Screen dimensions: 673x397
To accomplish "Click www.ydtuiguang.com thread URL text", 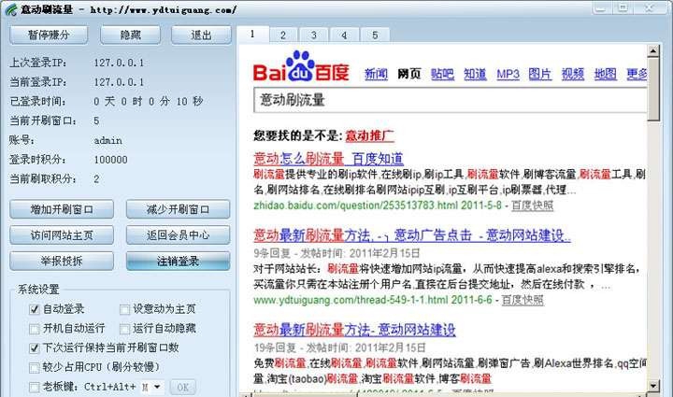I will pos(351,300).
